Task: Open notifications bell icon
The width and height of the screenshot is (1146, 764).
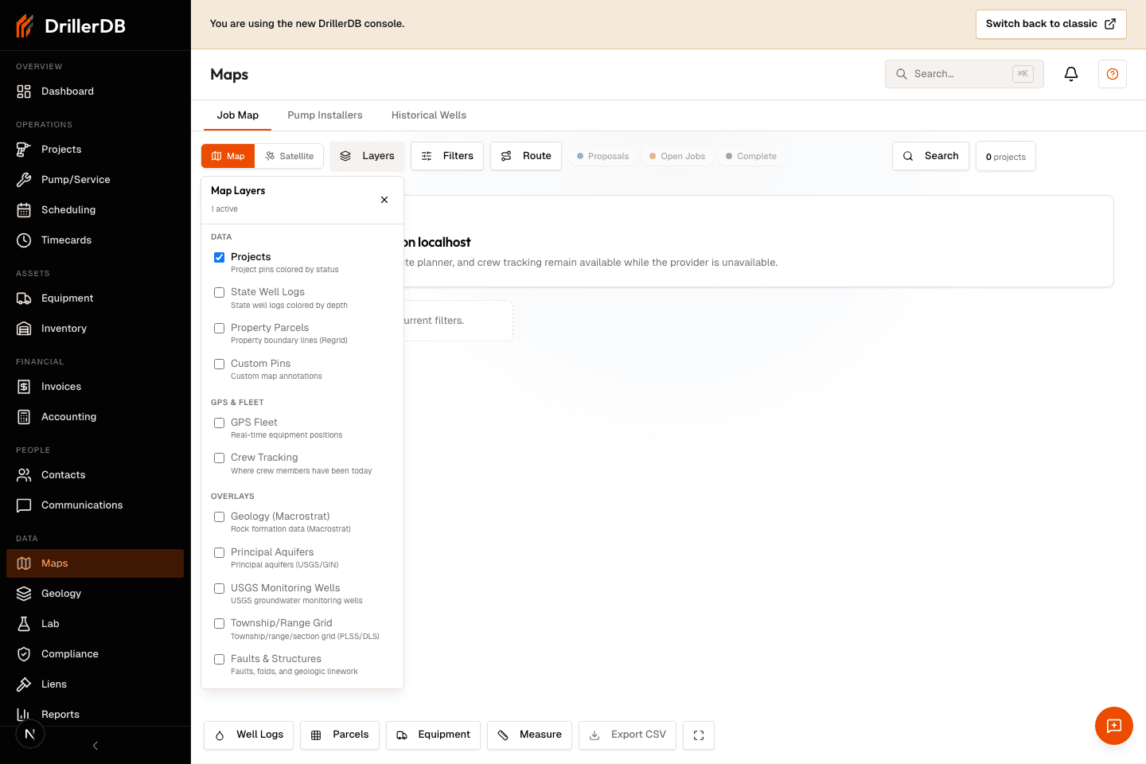Action: click(1071, 74)
